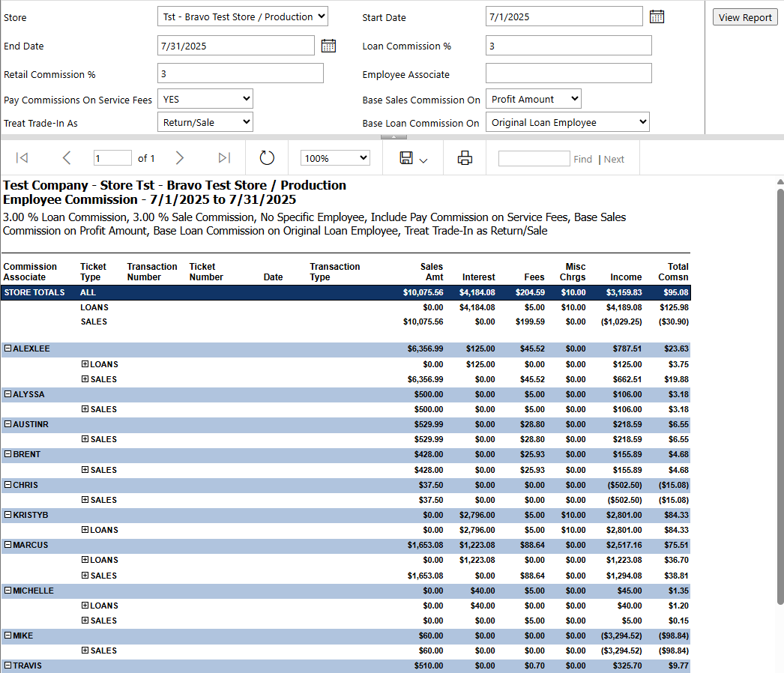
Task: Click the save/export disk icon
Action: pos(406,158)
